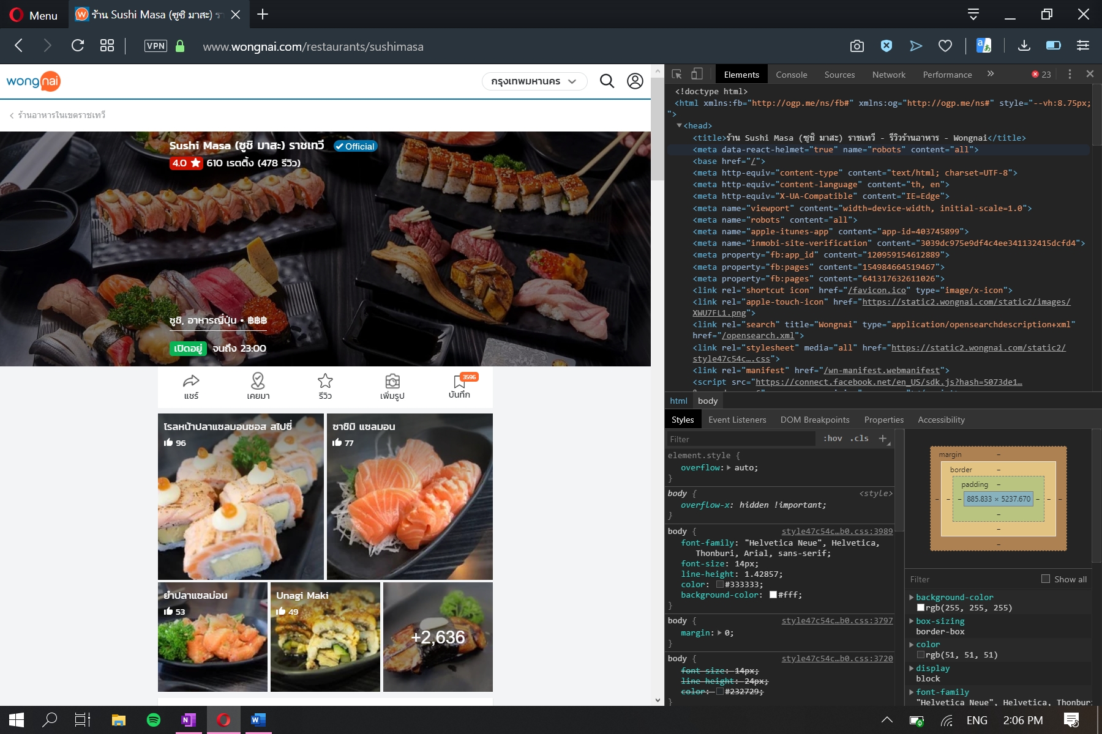Switch to the Console tab
Image resolution: width=1102 pixels, height=734 pixels.
coord(791,75)
